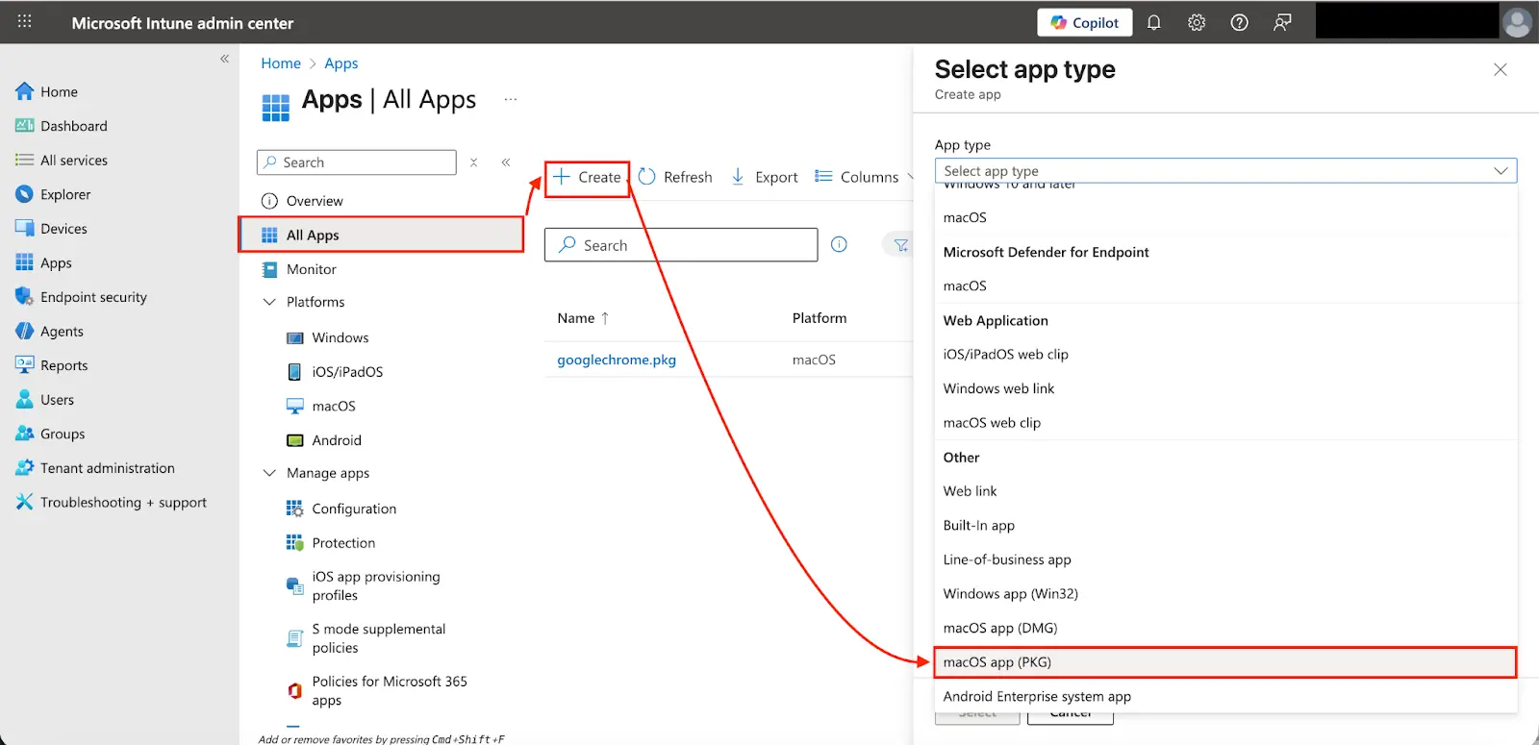Collapse the left navigation sidebar
Screen dimensions: 1539x745
224,59
